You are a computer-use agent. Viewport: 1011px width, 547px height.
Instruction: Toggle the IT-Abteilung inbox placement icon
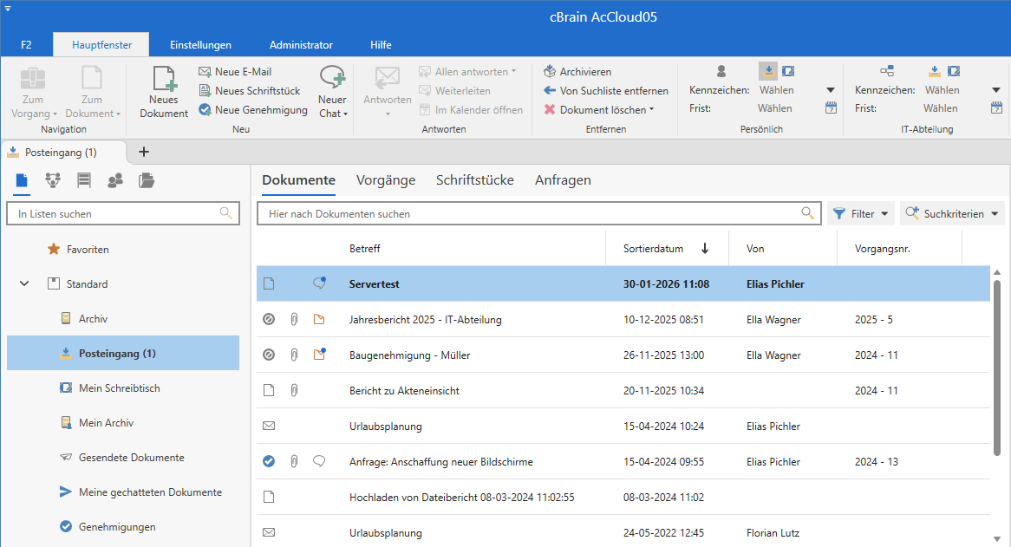[x=934, y=71]
